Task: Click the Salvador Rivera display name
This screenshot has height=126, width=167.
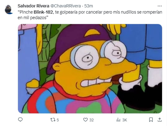Action: click(34, 6)
